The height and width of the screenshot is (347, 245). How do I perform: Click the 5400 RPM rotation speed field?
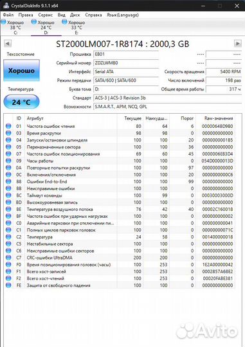224,71
